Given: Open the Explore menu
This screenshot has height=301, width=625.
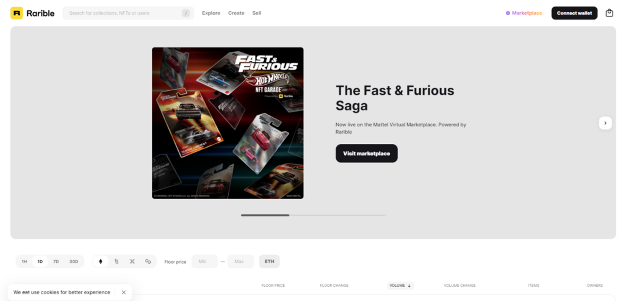Looking at the screenshot, I should pos(211,13).
